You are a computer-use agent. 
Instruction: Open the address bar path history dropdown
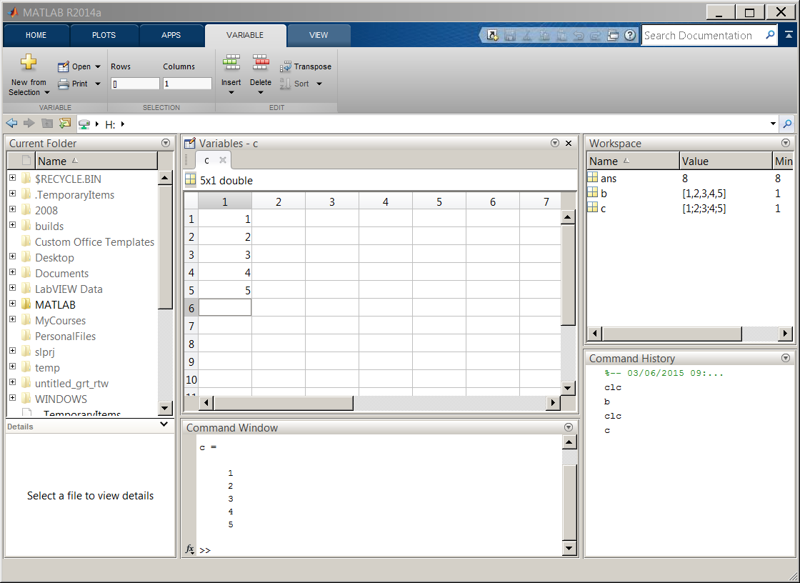773,124
